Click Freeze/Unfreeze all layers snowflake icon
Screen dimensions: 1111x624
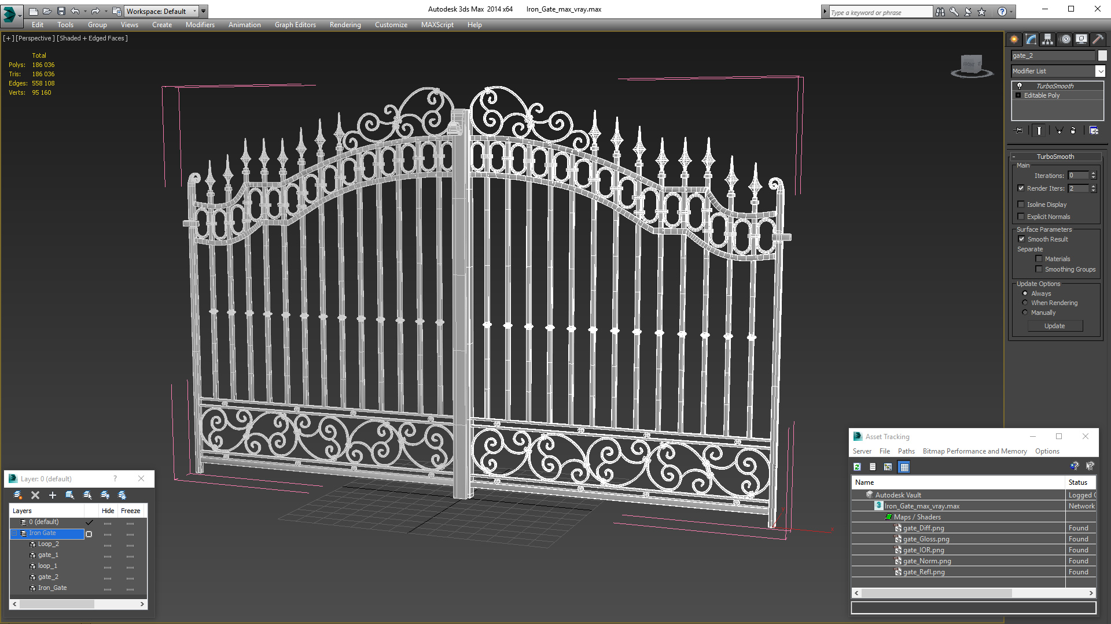click(x=122, y=495)
